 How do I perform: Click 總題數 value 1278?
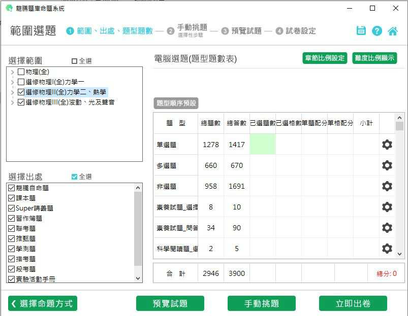[211, 145]
